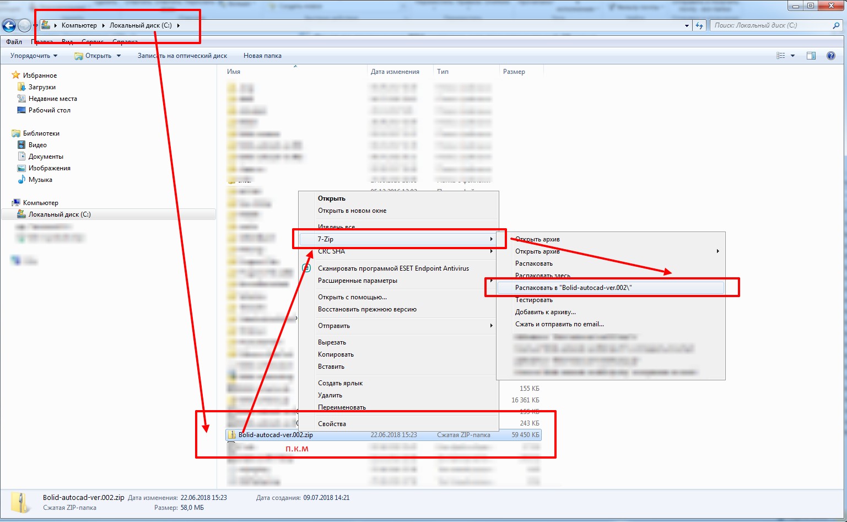This screenshot has height=522, width=847.
Task: Click the ESET antivirus scan icon
Action: pyautogui.click(x=306, y=268)
